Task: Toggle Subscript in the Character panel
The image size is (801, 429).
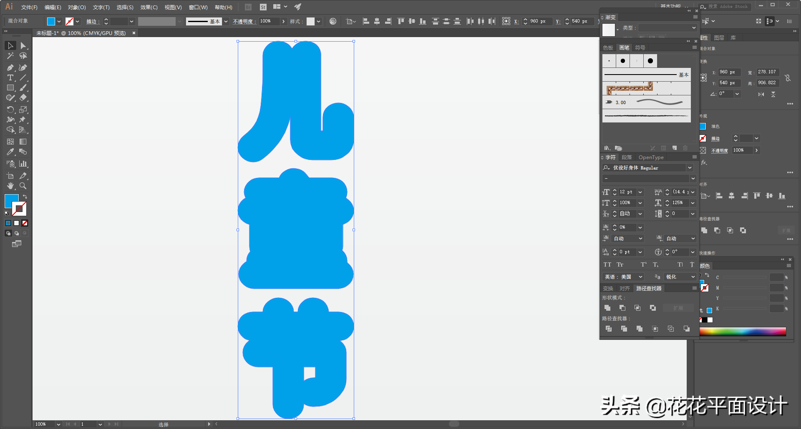Action: [656, 264]
